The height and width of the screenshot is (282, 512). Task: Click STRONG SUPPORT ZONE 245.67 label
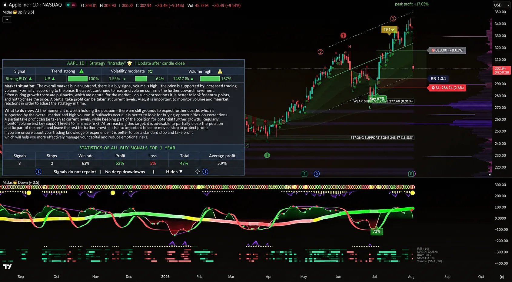[x=382, y=138]
